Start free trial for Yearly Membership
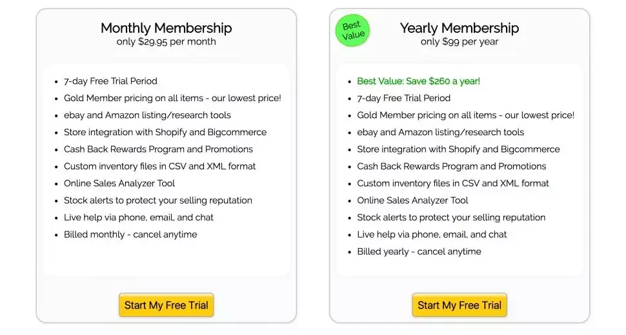The image size is (626, 335). click(x=459, y=305)
